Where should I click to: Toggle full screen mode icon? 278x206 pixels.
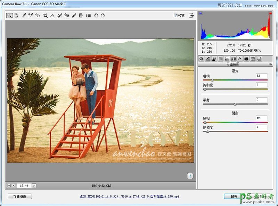(191, 16)
